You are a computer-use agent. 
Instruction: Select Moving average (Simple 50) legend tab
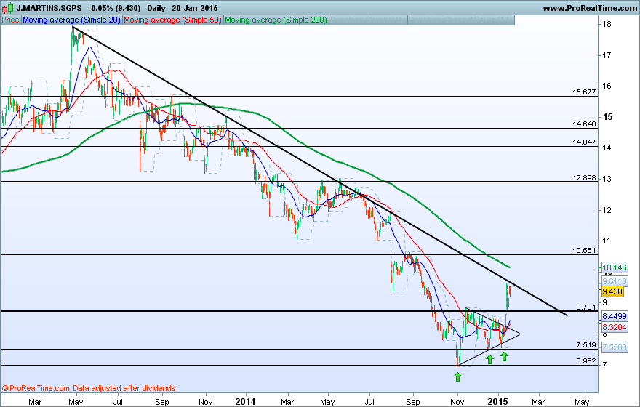tap(172, 20)
